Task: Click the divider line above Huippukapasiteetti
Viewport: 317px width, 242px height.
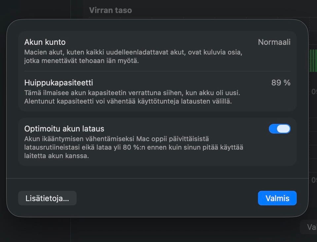Action: [x=157, y=71]
